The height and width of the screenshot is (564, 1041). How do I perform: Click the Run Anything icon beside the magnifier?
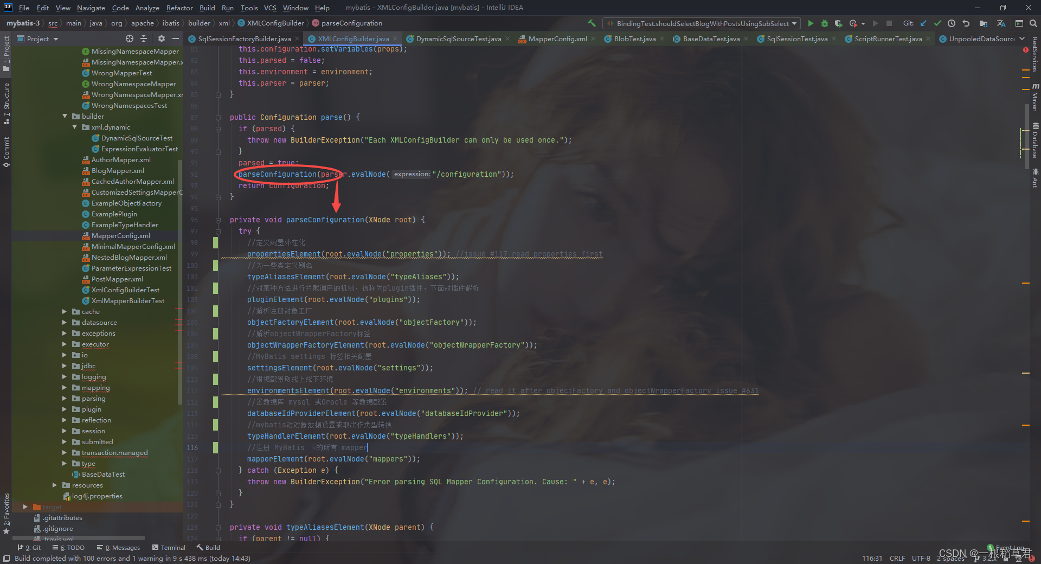click(1019, 23)
